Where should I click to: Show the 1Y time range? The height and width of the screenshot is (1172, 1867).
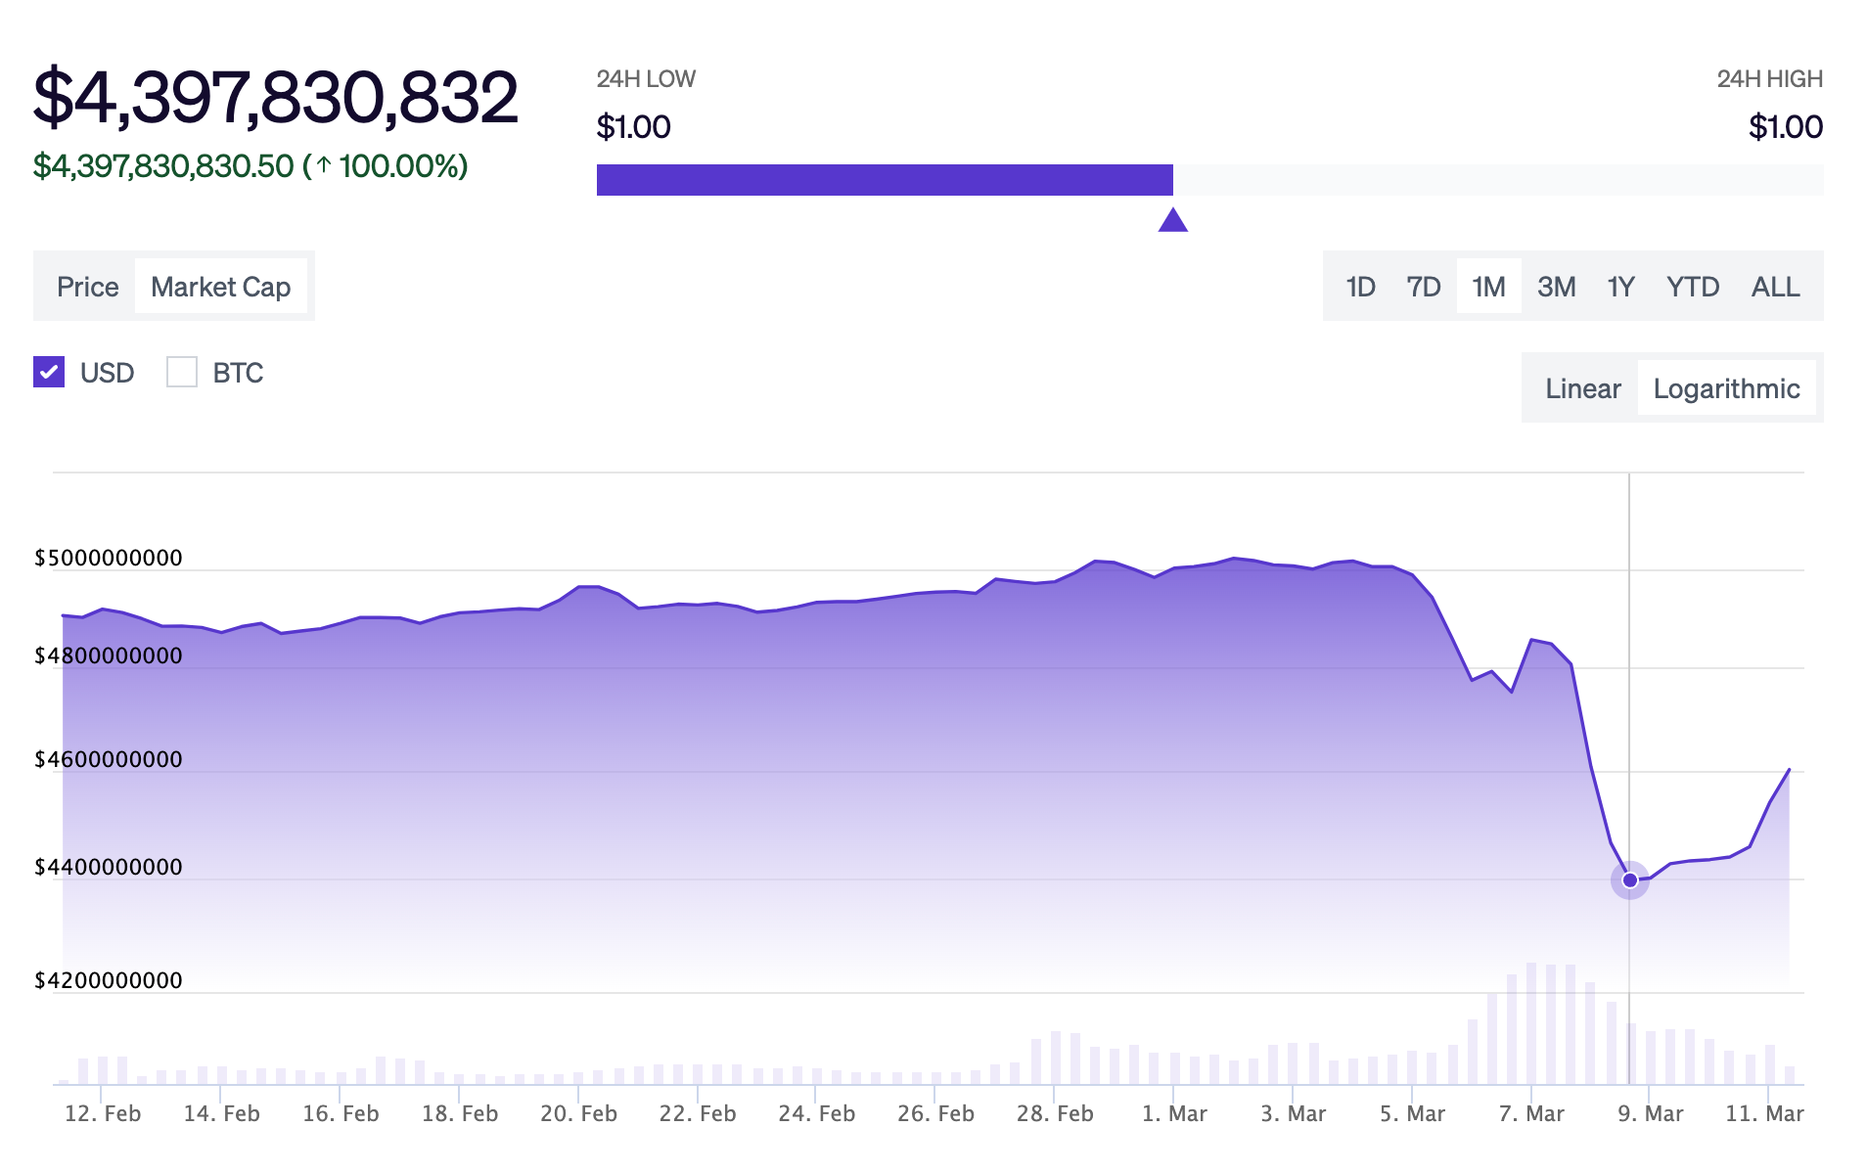tap(1620, 287)
